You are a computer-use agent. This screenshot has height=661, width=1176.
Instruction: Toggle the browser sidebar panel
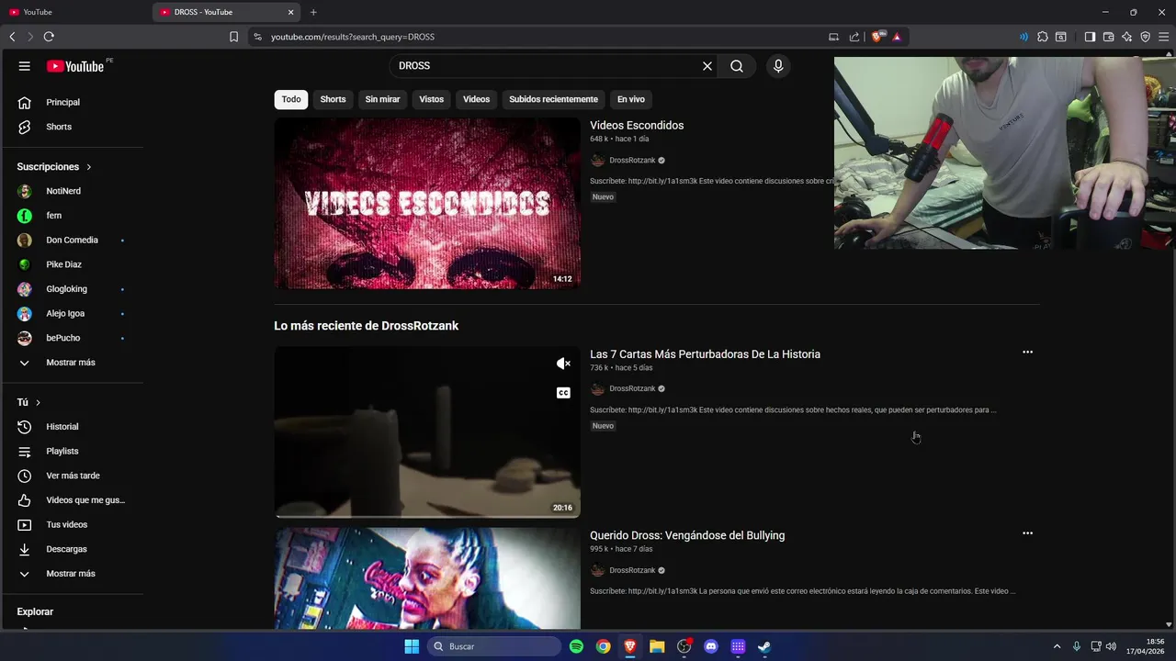tap(1090, 37)
